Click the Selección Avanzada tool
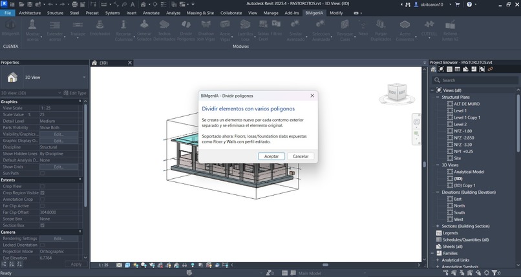Image resolution: width=521 pixels, height=277 pixels. (321, 30)
